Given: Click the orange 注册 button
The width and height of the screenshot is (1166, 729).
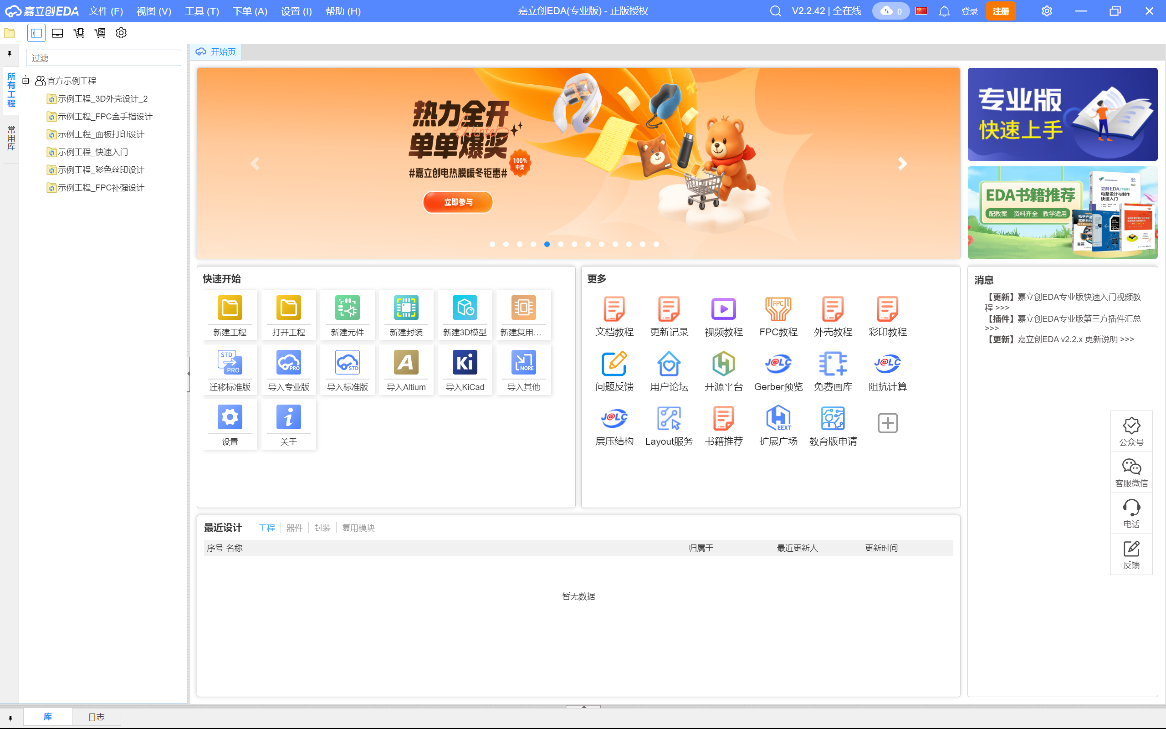Looking at the screenshot, I should (1001, 11).
